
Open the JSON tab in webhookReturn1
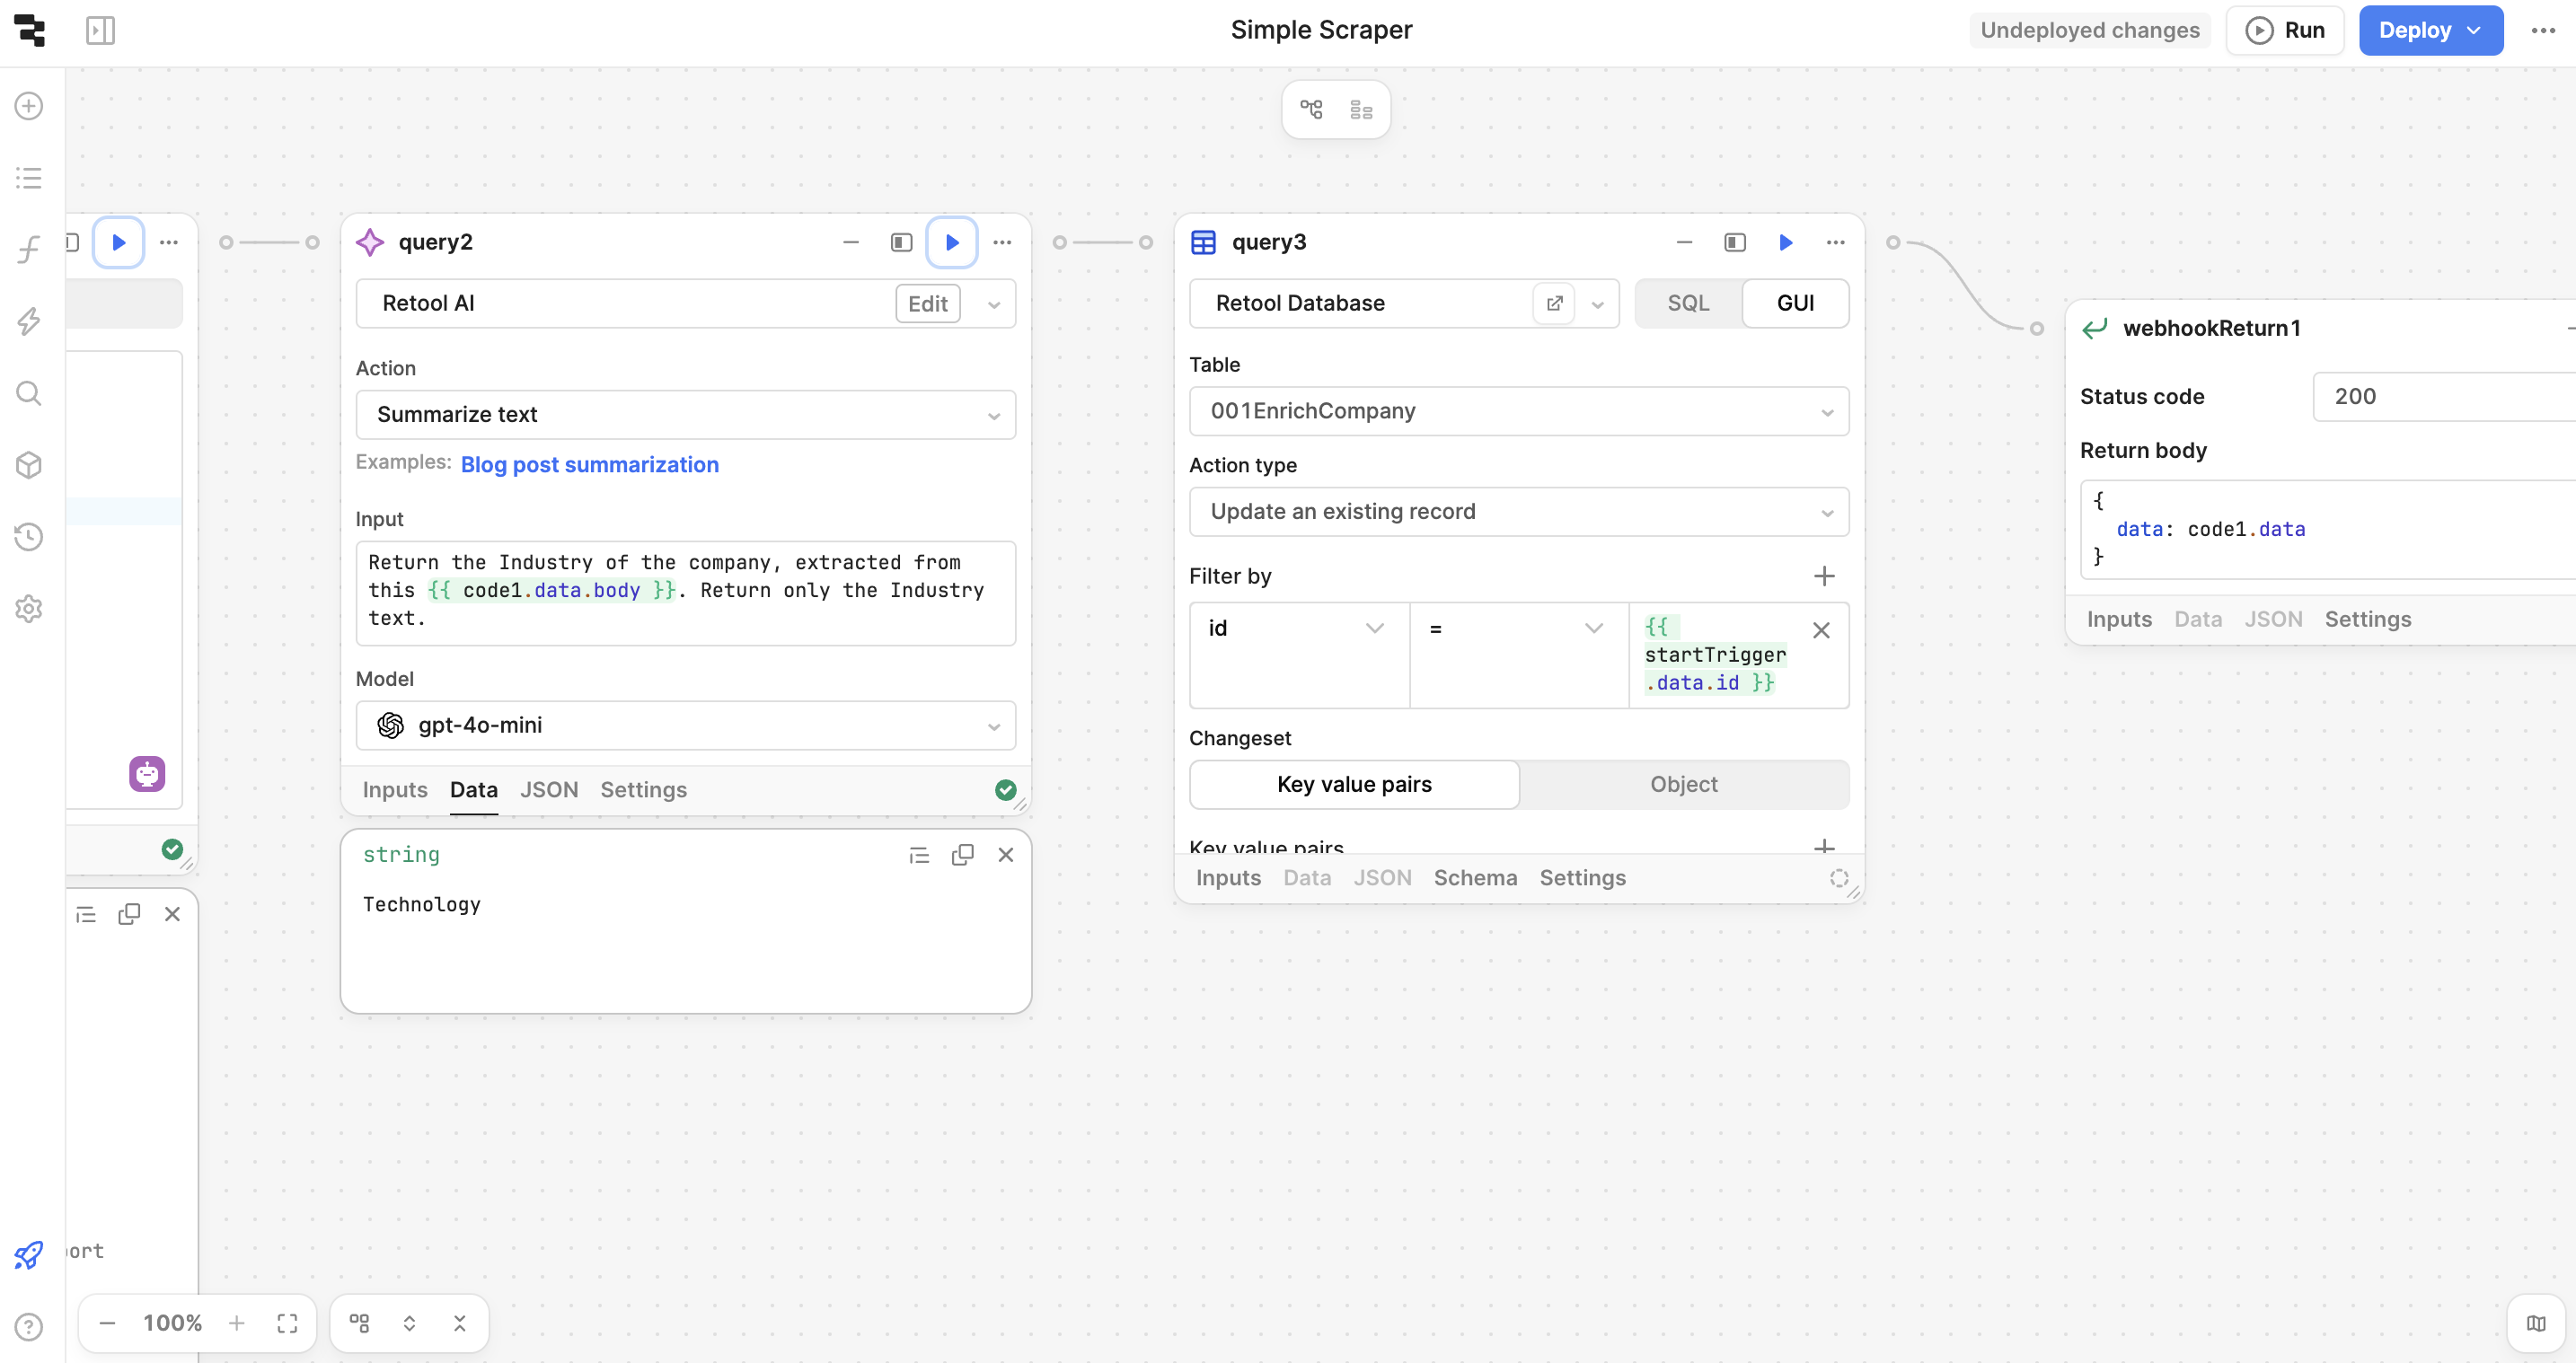click(2272, 619)
